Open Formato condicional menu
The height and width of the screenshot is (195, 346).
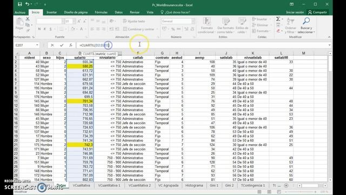click(207, 25)
